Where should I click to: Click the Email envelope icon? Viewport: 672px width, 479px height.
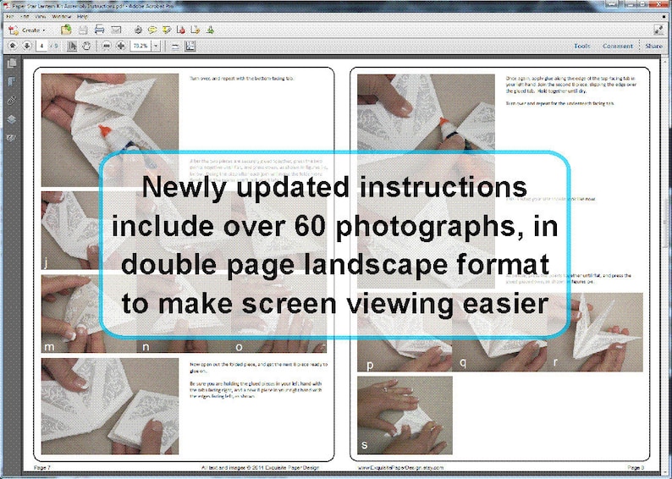(x=116, y=30)
